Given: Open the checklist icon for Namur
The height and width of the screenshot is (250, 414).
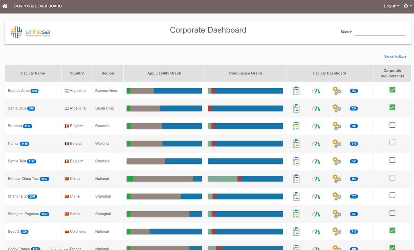Looking at the screenshot, I should pyautogui.click(x=296, y=144).
